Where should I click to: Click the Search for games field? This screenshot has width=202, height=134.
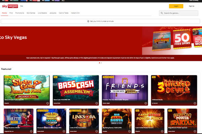[x=178, y=13]
